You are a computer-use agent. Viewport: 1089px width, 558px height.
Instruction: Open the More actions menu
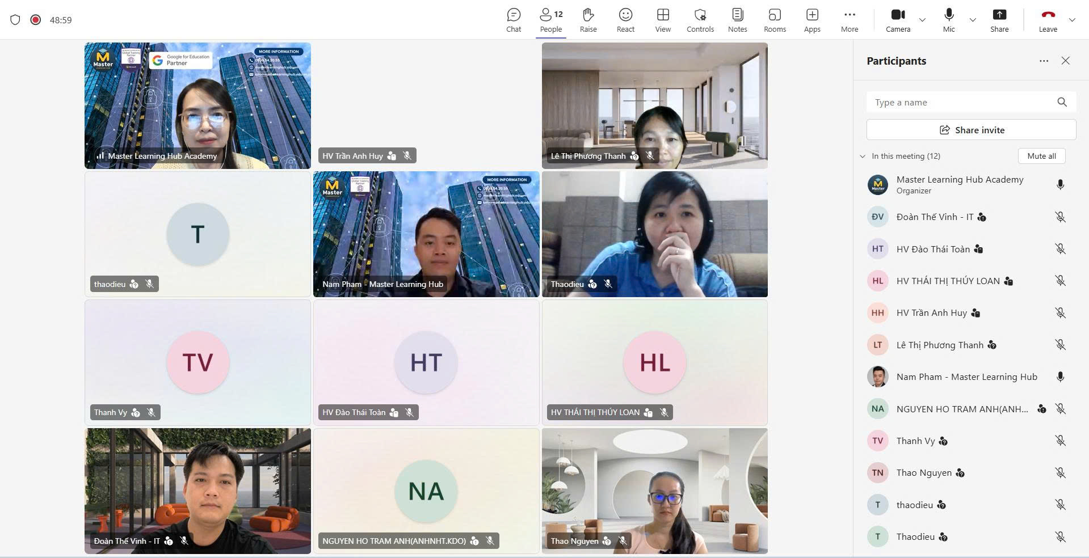pyautogui.click(x=849, y=20)
